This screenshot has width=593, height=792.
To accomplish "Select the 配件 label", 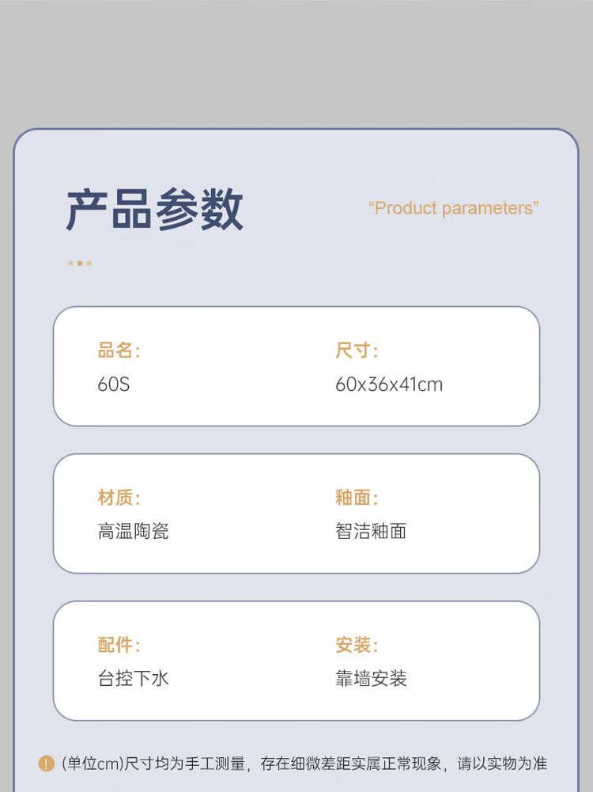I will pyautogui.click(x=119, y=645).
